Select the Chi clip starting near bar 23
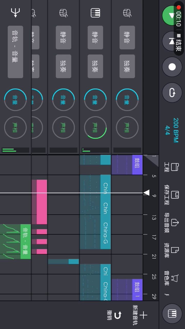 coord(95,272)
